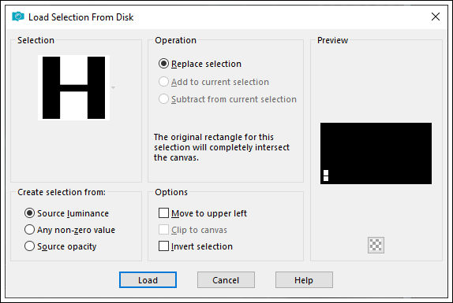Click the Cancel button
This screenshot has width=453, height=303.
(226, 280)
